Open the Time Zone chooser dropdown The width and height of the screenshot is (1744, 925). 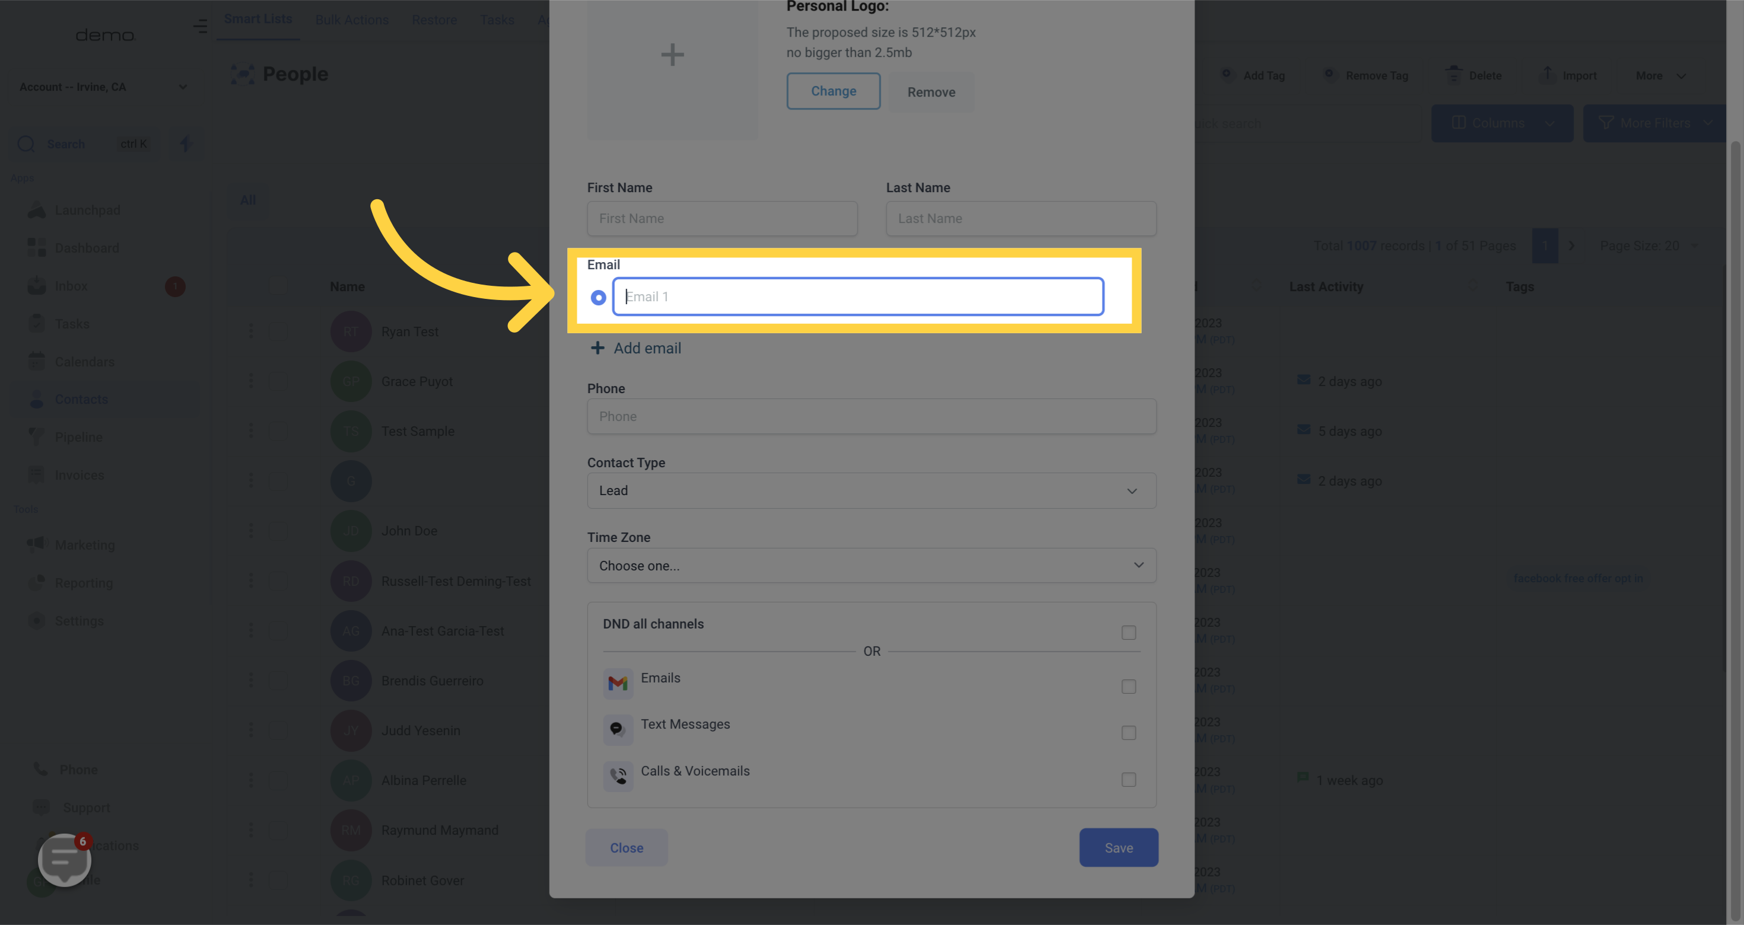(x=872, y=566)
